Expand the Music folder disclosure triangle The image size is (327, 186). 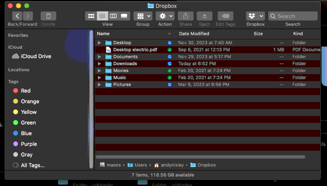[99, 77]
